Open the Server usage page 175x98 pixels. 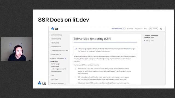[x=56, y=64]
